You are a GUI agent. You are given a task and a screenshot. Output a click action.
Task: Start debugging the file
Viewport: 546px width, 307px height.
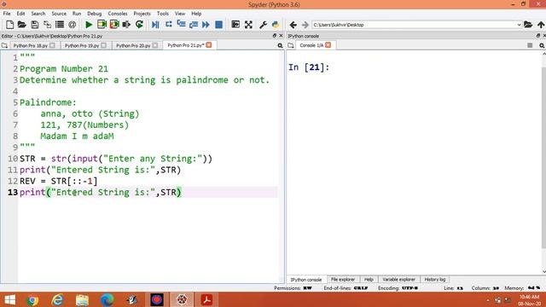pyautogui.click(x=155, y=25)
